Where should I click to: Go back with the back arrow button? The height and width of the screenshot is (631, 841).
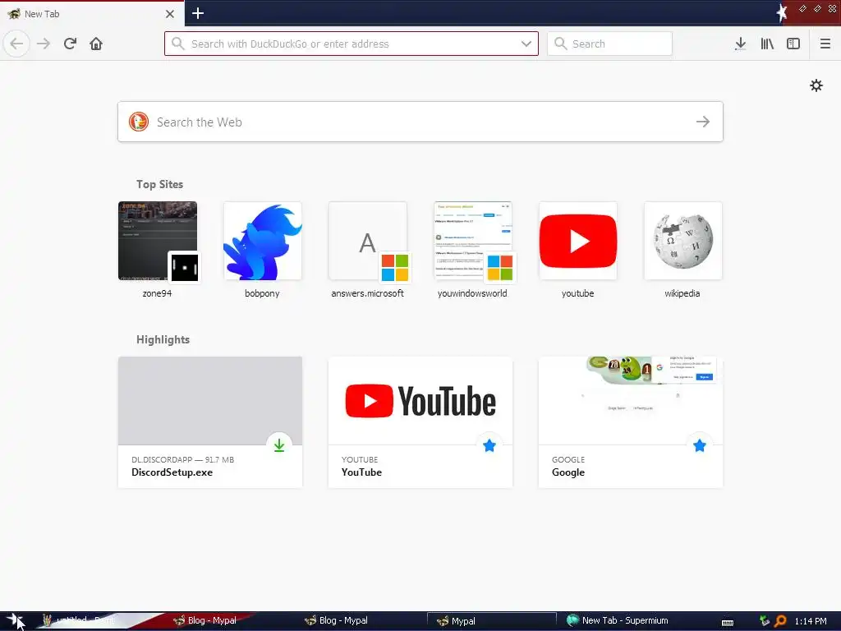coord(16,44)
